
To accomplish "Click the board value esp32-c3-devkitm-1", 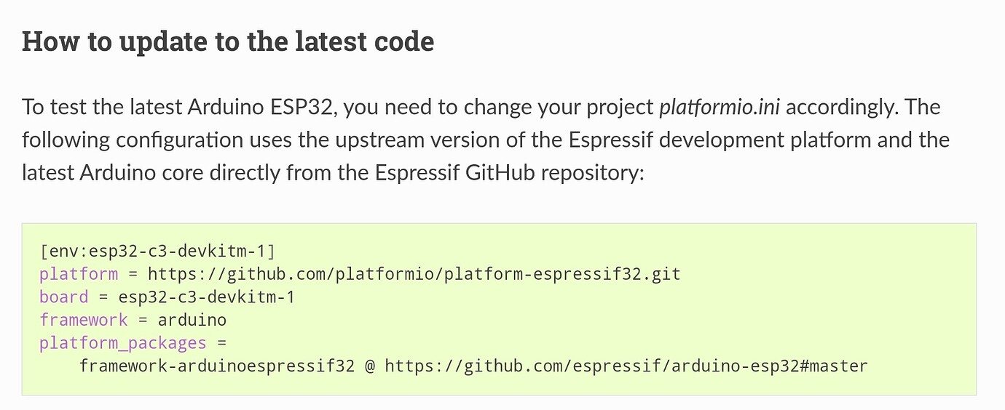I will [x=207, y=297].
